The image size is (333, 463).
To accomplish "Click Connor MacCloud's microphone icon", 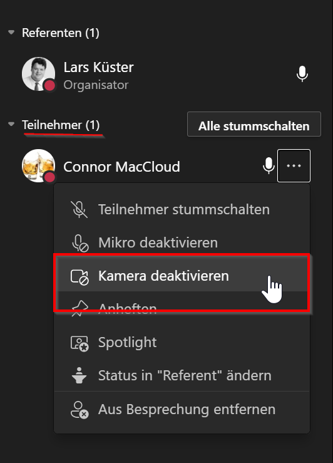I will coord(269,165).
